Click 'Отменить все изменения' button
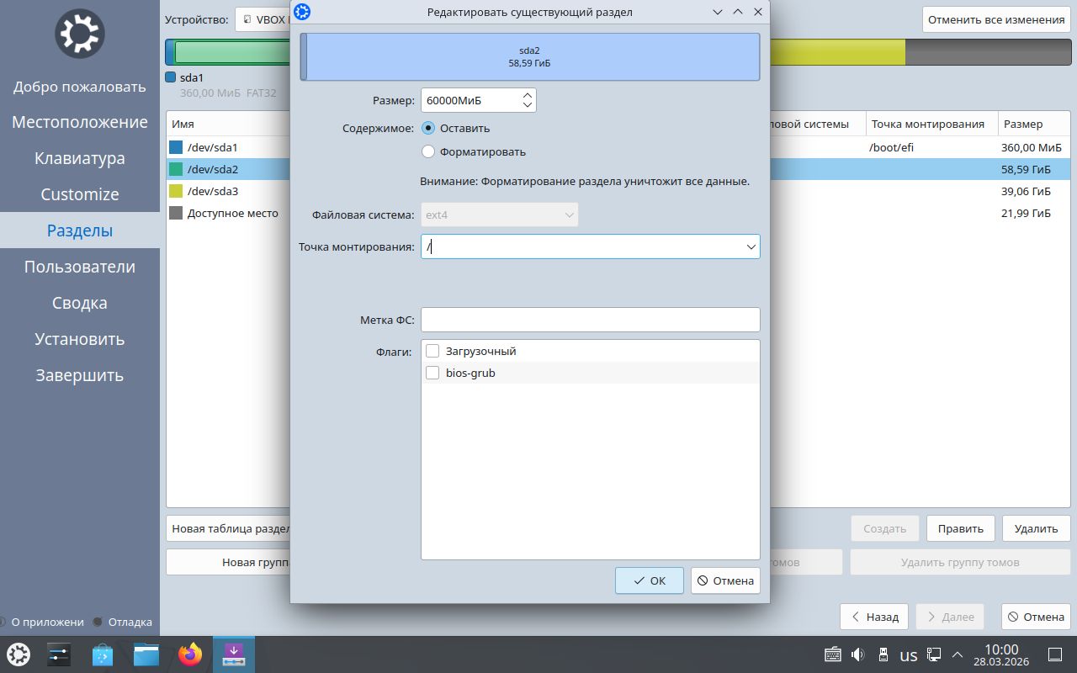The height and width of the screenshot is (673, 1077). (996, 19)
